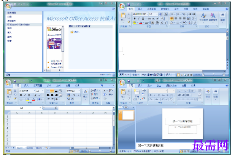Click the yellow text highlight color in Word

(x=135, y=23)
